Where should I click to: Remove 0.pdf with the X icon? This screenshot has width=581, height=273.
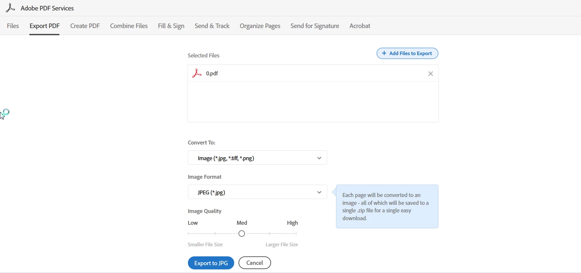click(431, 74)
